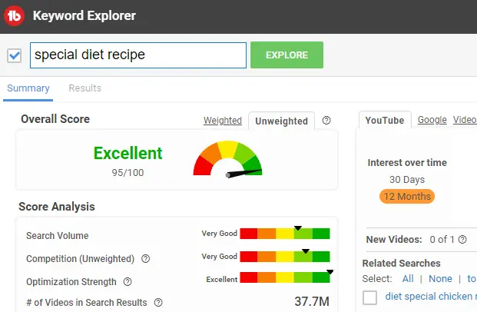The height and width of the screenshot is (312, 477).
Task: Open Overall Score help question mark
Action: pyautogui.click(x=326, y=121)
